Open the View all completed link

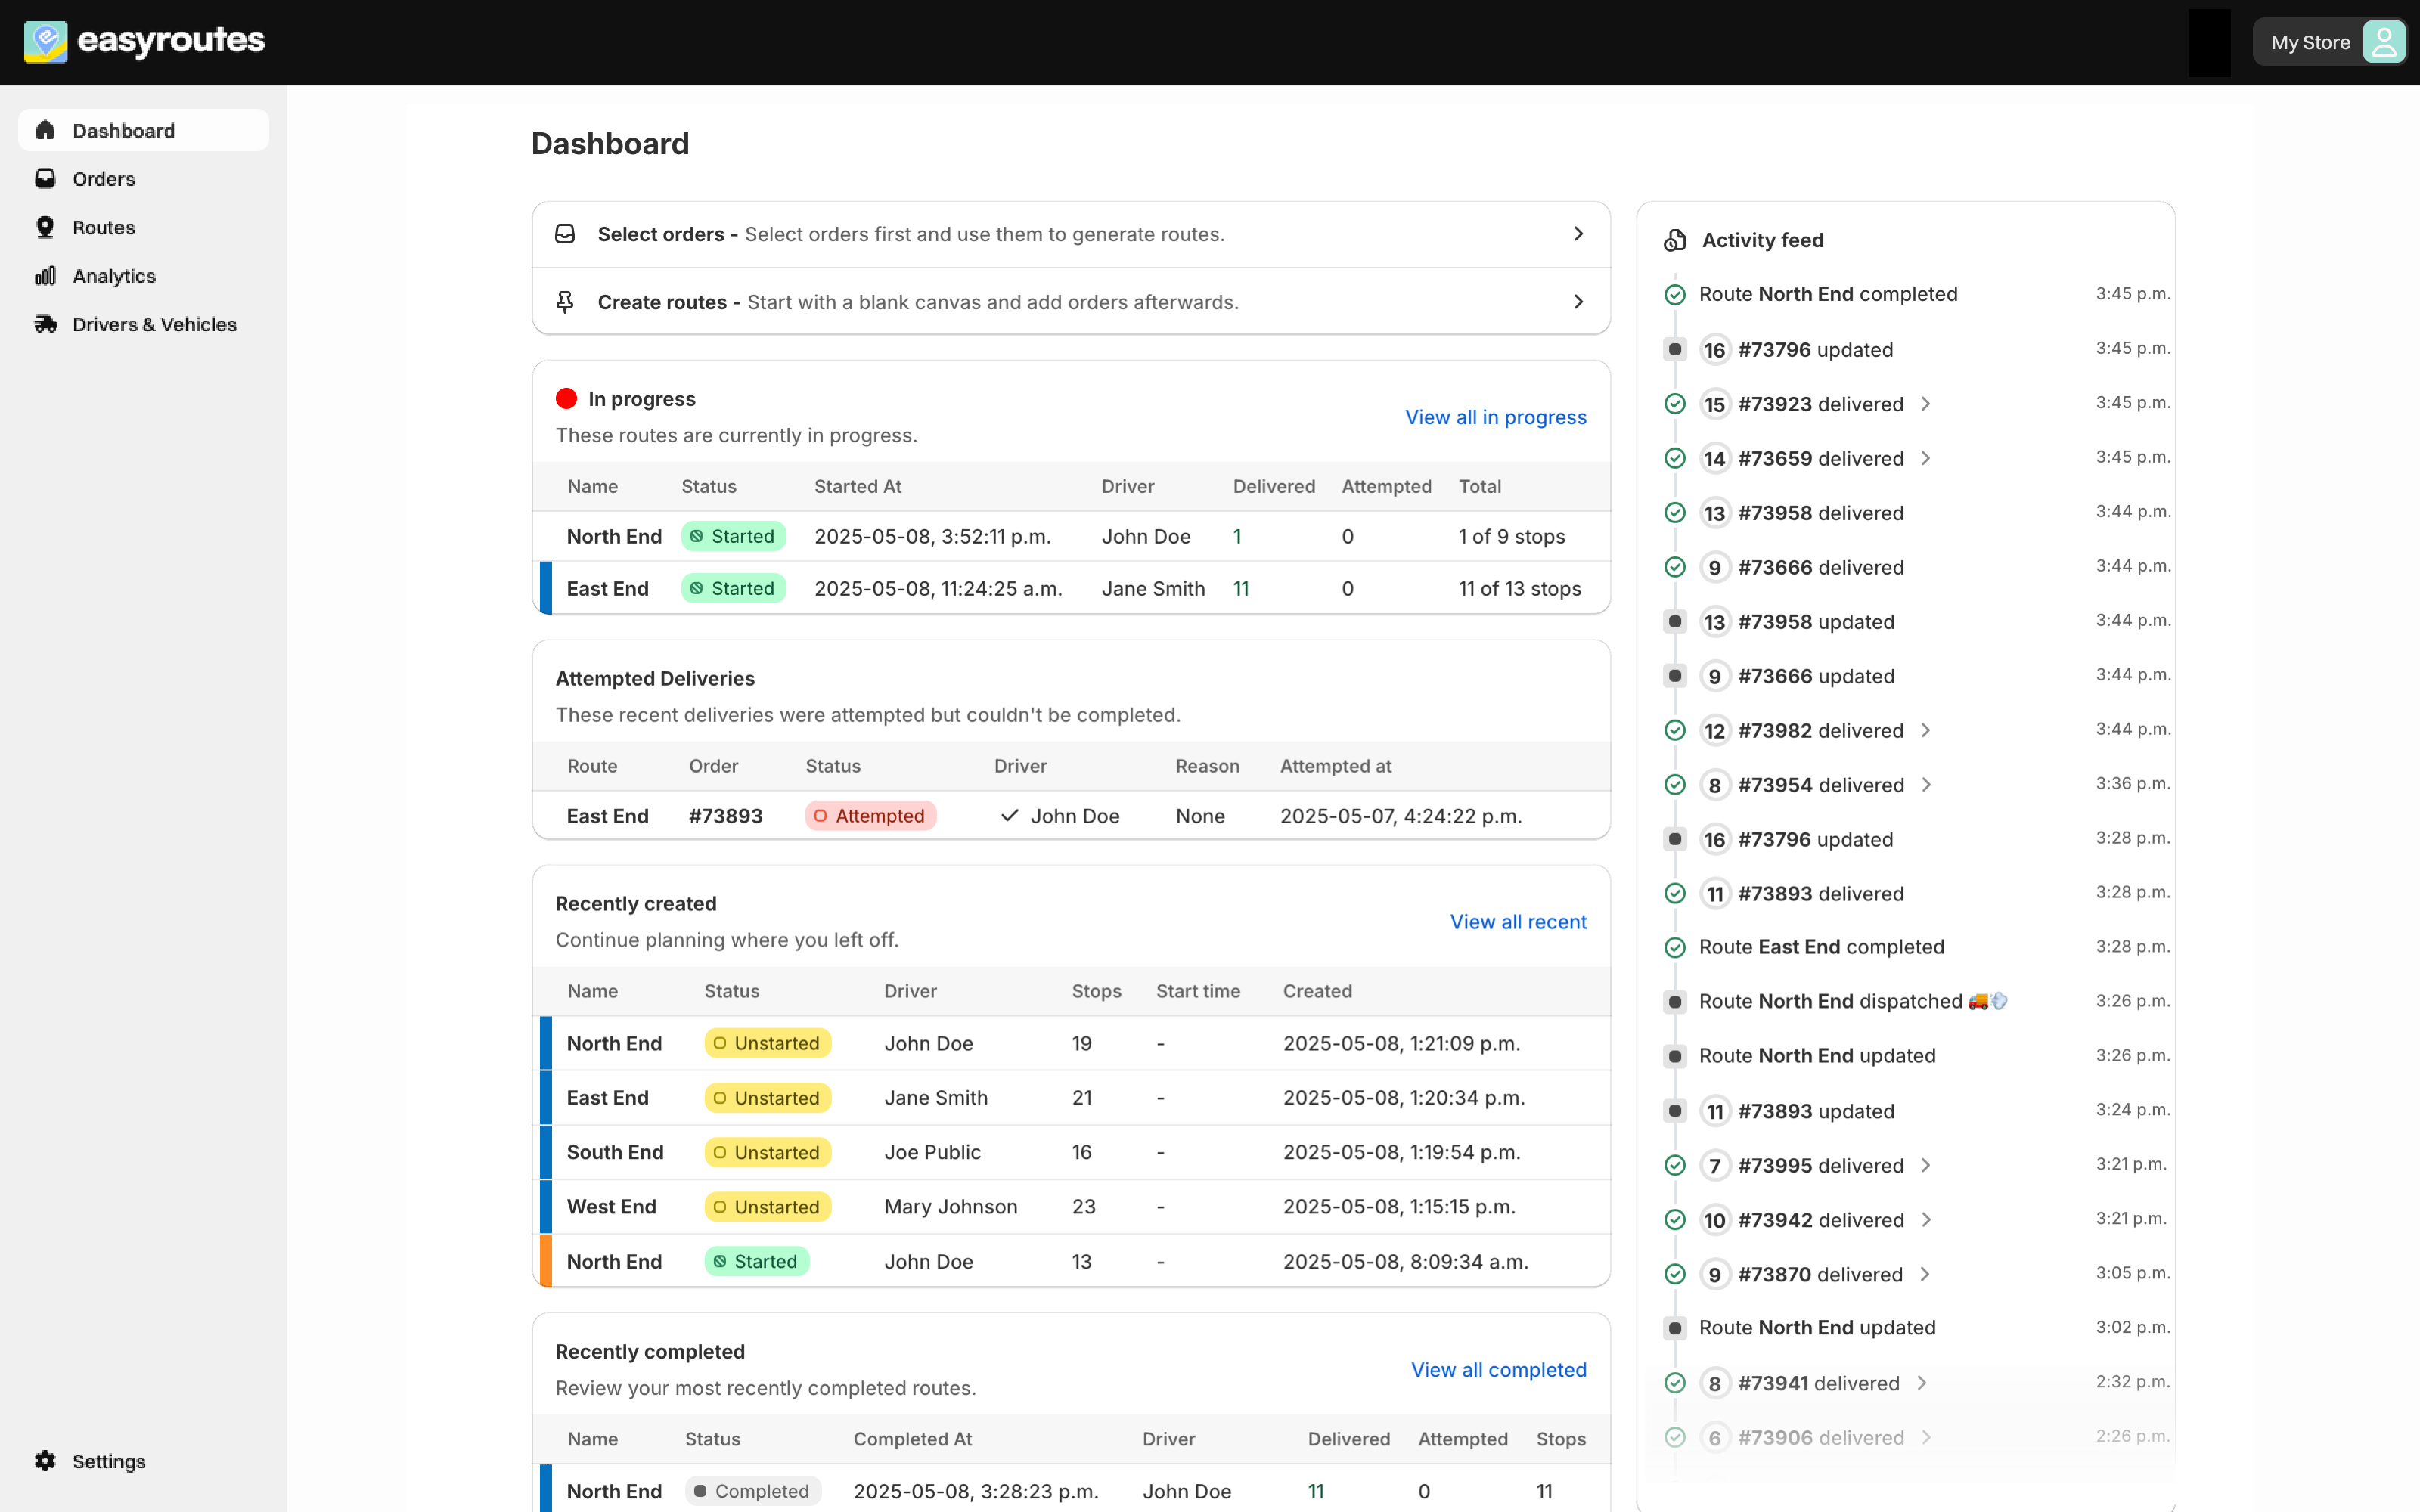click(1498, 1370)
